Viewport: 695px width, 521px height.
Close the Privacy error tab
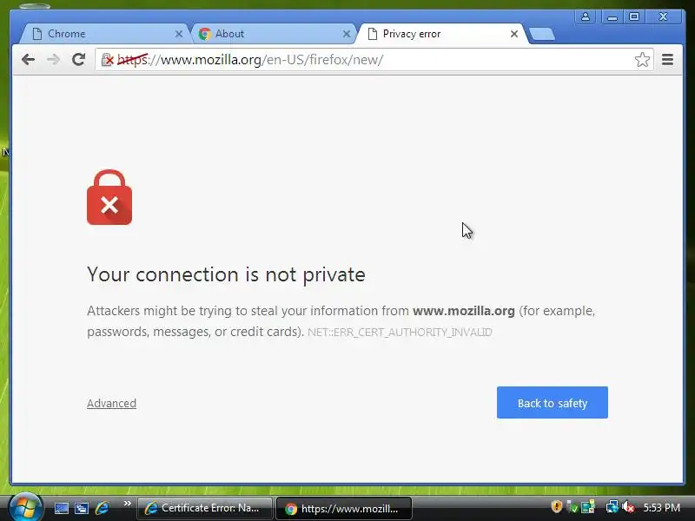pos(514,34)
